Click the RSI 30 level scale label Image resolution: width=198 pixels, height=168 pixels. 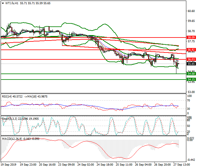(188, 109)
